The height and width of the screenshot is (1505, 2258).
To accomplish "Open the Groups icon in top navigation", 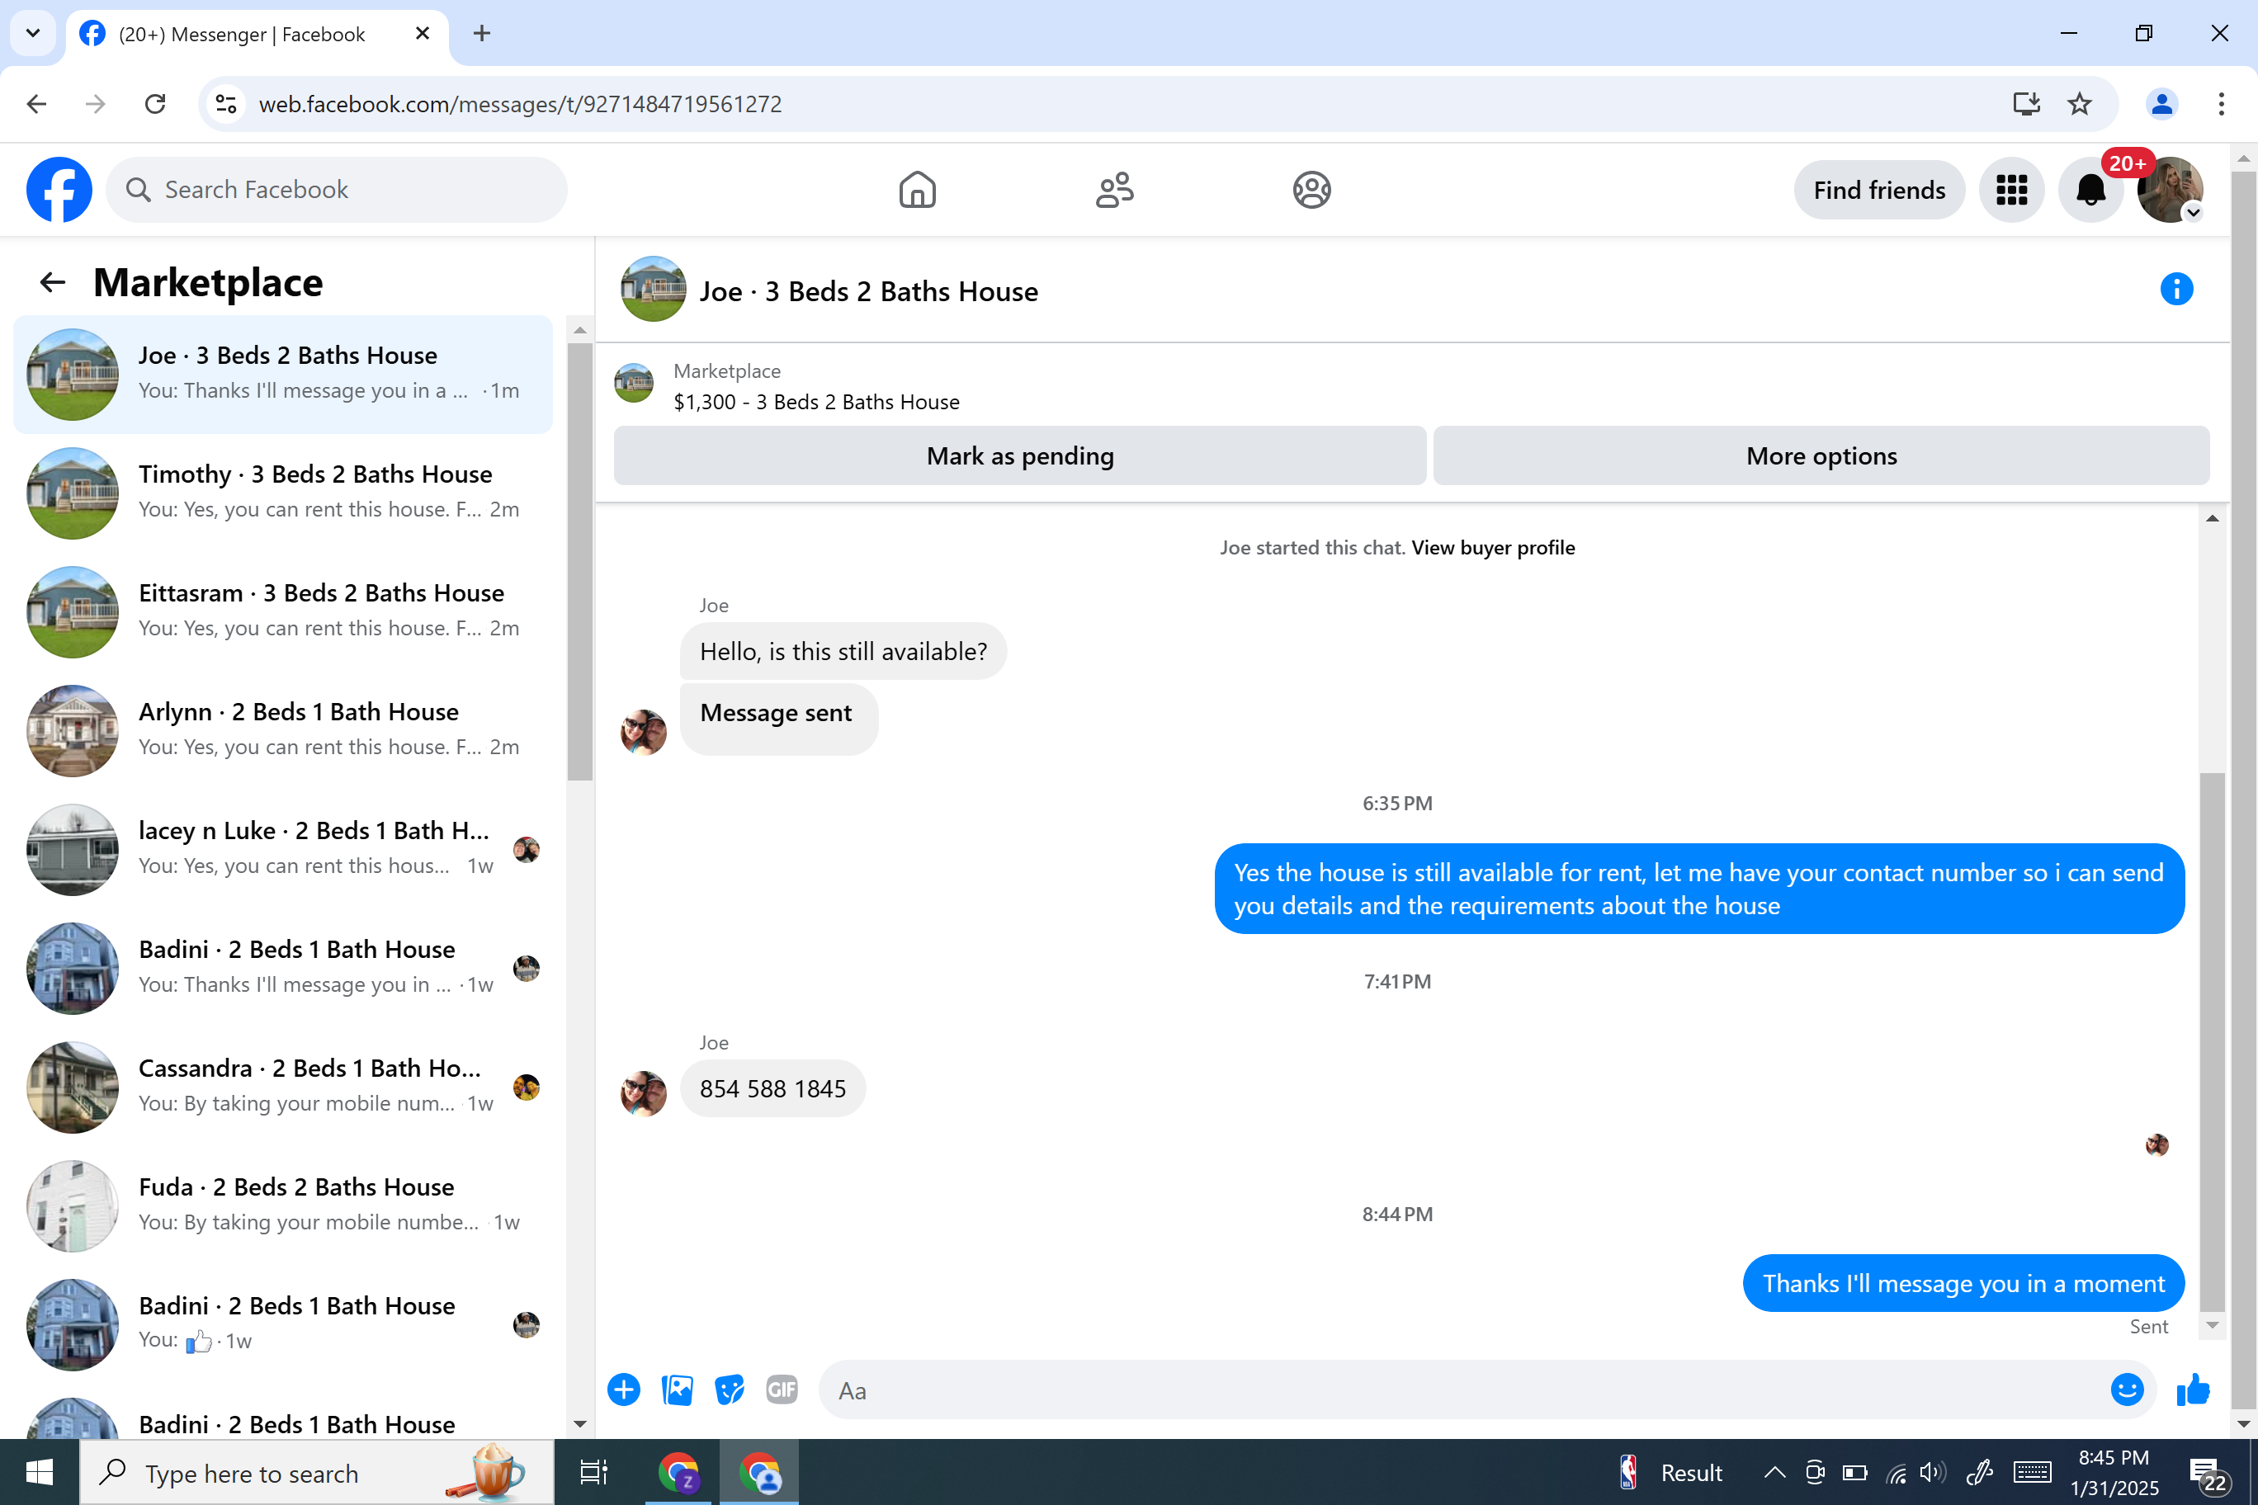I will pyautogui.click(x=1311, y=190).
